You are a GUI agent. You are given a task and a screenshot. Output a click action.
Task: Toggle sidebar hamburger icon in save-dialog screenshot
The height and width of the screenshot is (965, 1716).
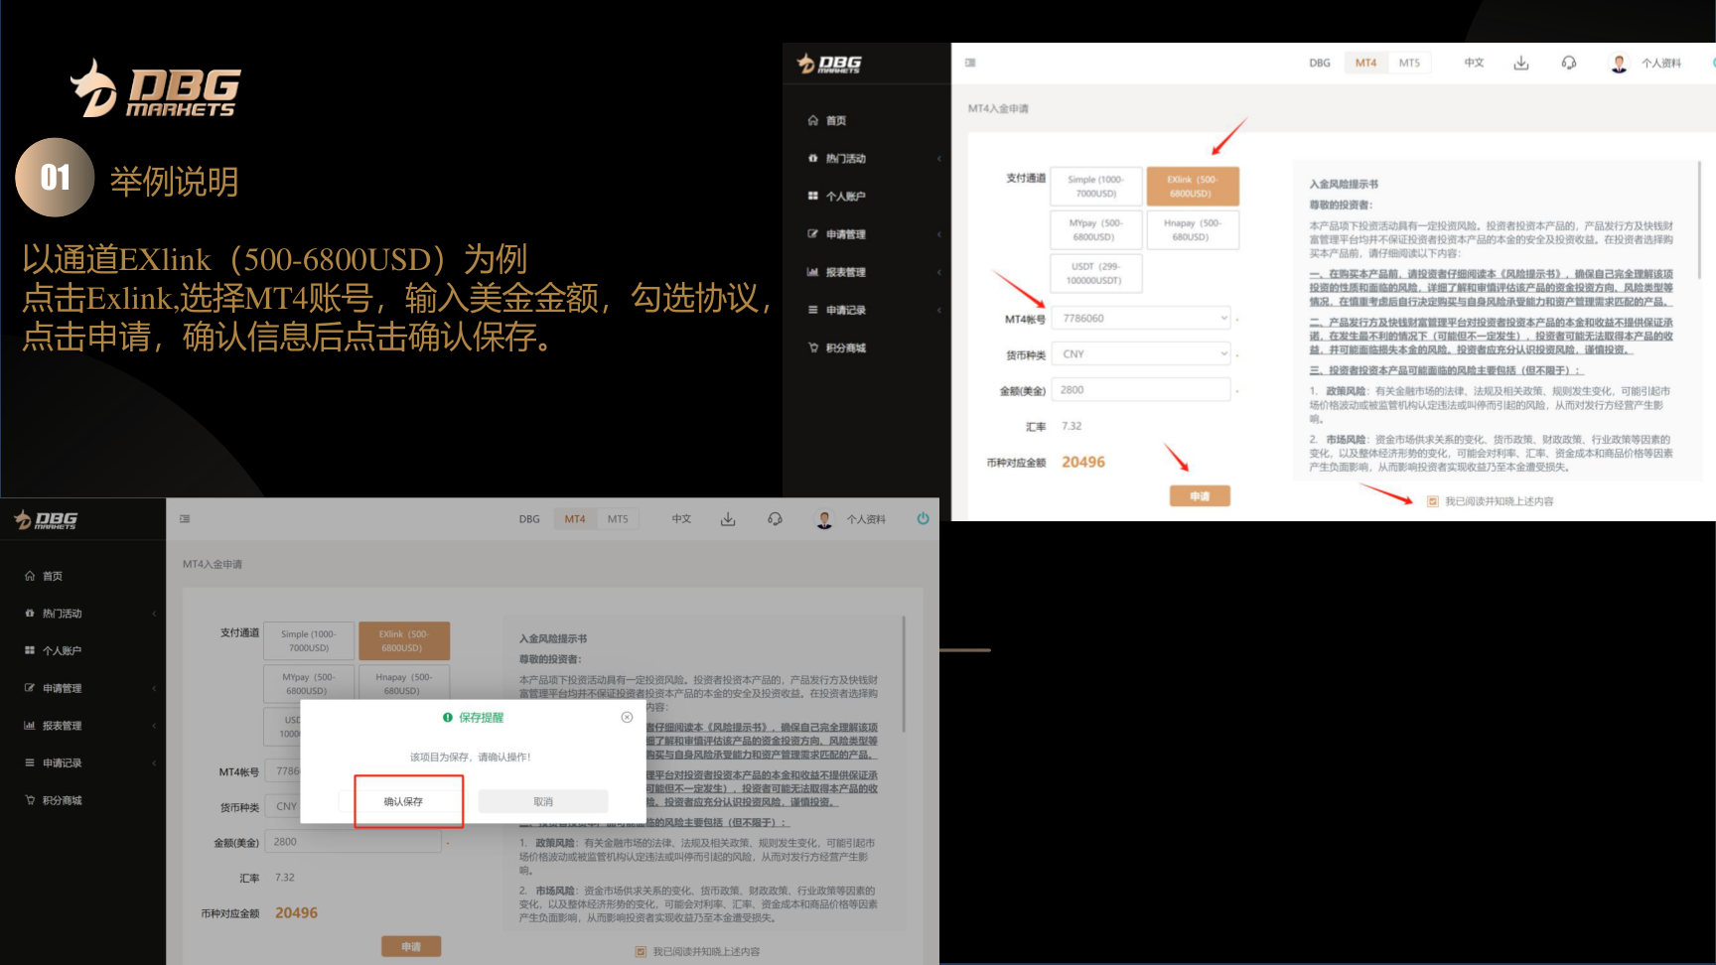(185, 518)
